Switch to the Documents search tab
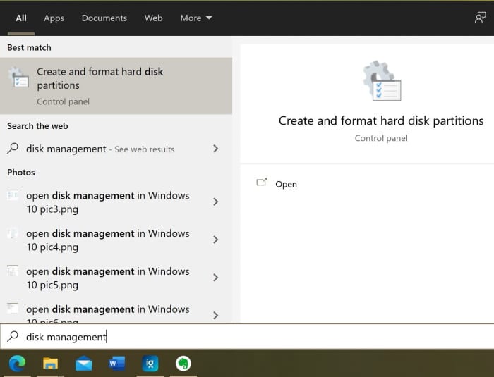 [104, 18]
